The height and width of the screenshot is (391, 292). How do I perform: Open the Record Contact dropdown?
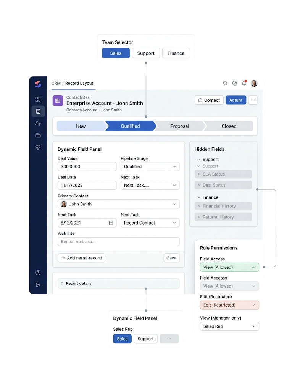(x=150, y=223)
